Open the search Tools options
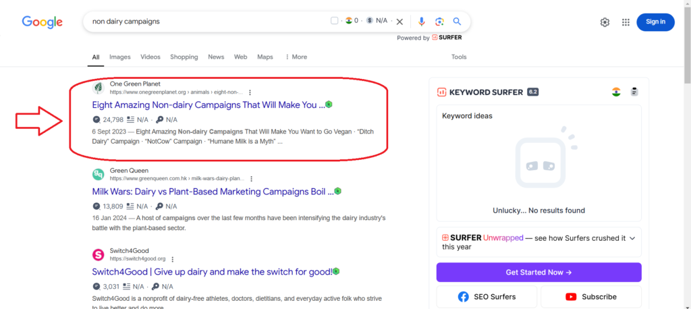 coord(459,57)
